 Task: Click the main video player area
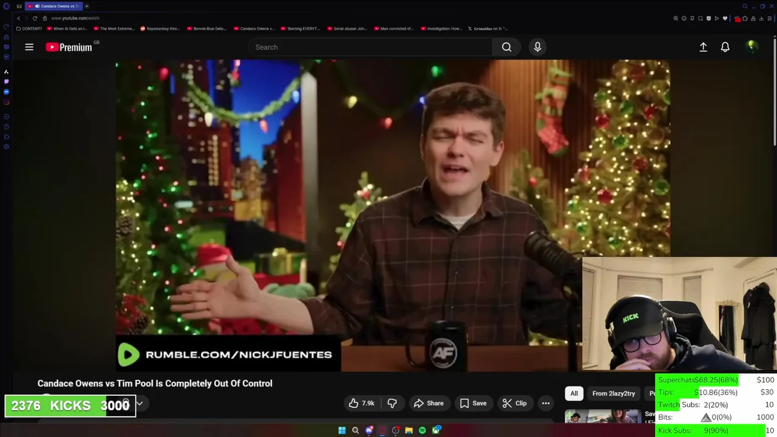(x=393, y=215)
